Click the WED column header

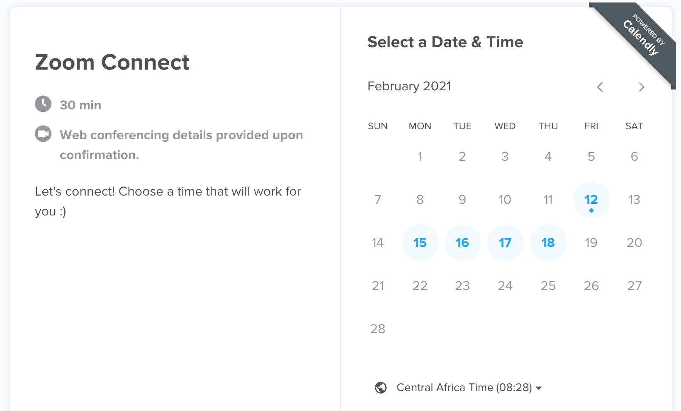505,126
